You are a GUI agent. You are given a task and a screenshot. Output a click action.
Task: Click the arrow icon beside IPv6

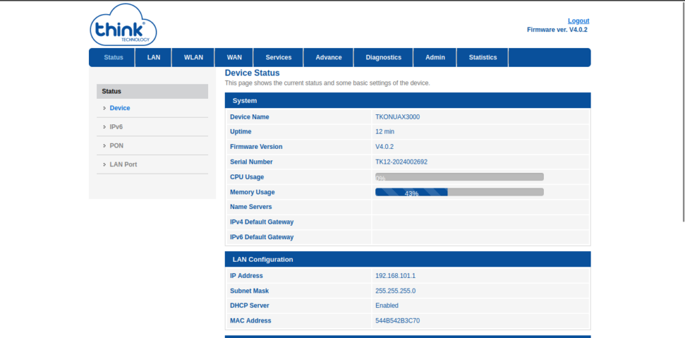click(104, 127)
